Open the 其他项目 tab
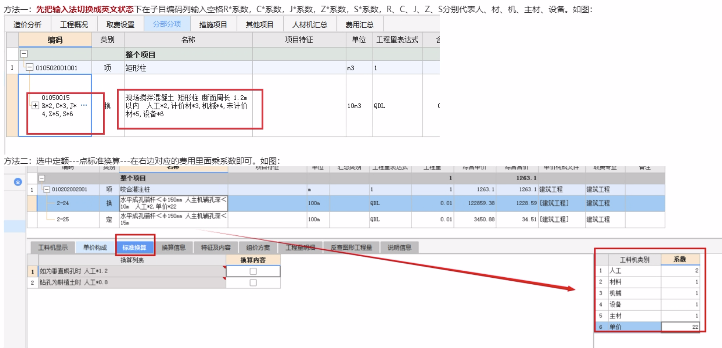 260,25
